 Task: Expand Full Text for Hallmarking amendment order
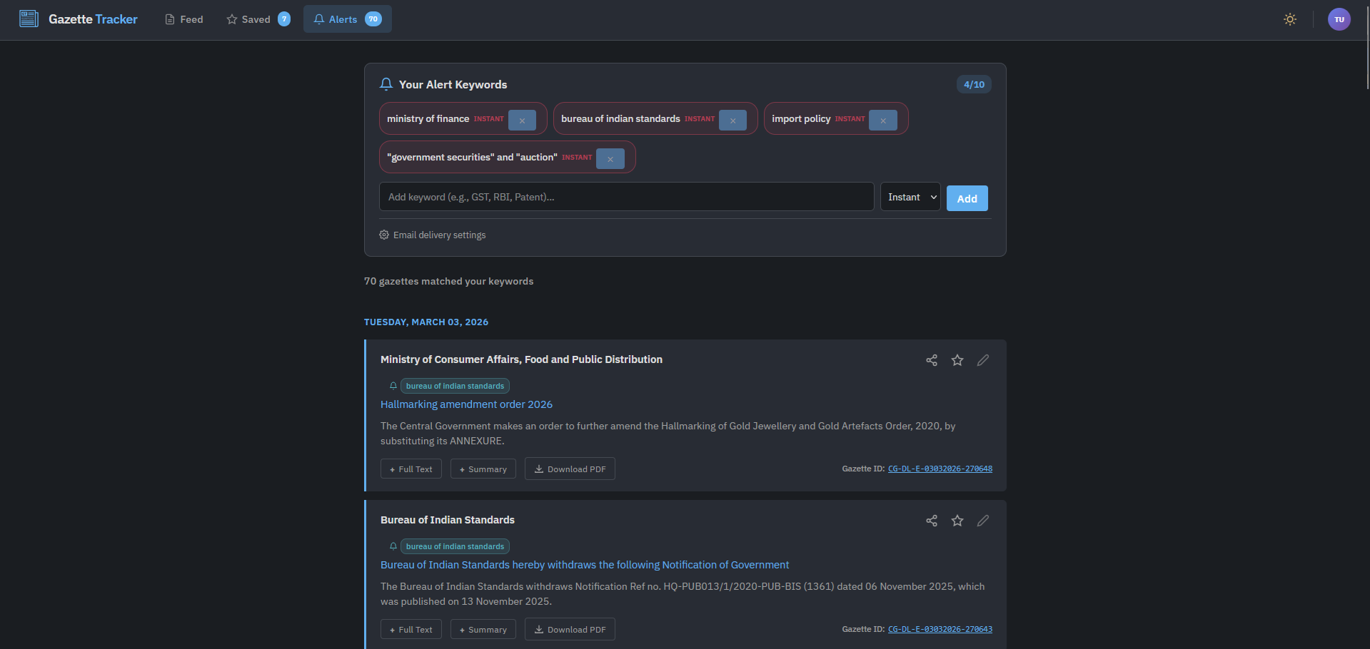click(411, 469)
